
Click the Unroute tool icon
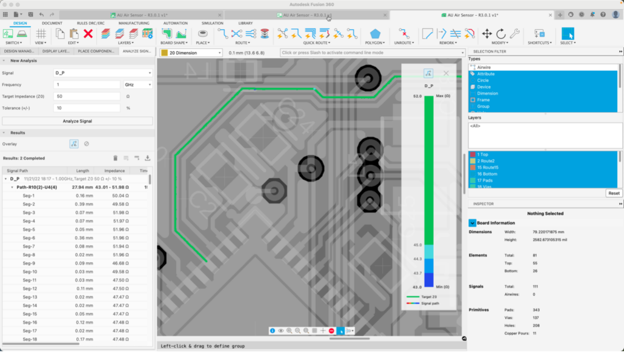click(x=403, y=34)
